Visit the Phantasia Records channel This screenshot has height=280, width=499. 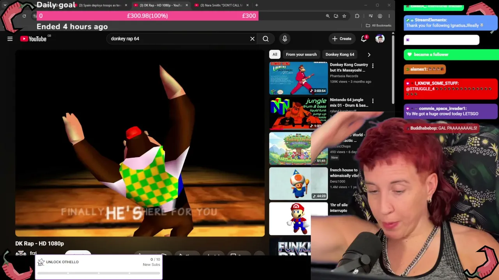tap(344, 76)
